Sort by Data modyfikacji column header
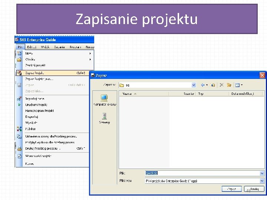This screenshot has width=267, height=200. [x=246, y=94]
